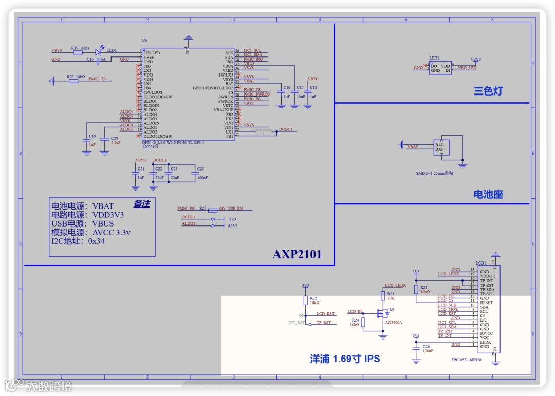Screen dimensions: 555x396
Task: Select capacitor C26 100nF
Action: (x=416, y=348)
